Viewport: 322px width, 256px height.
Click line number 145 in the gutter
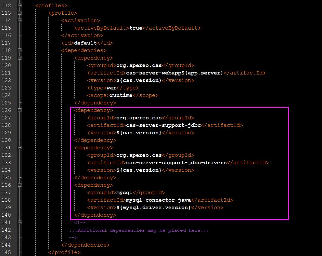click(6, 252)
